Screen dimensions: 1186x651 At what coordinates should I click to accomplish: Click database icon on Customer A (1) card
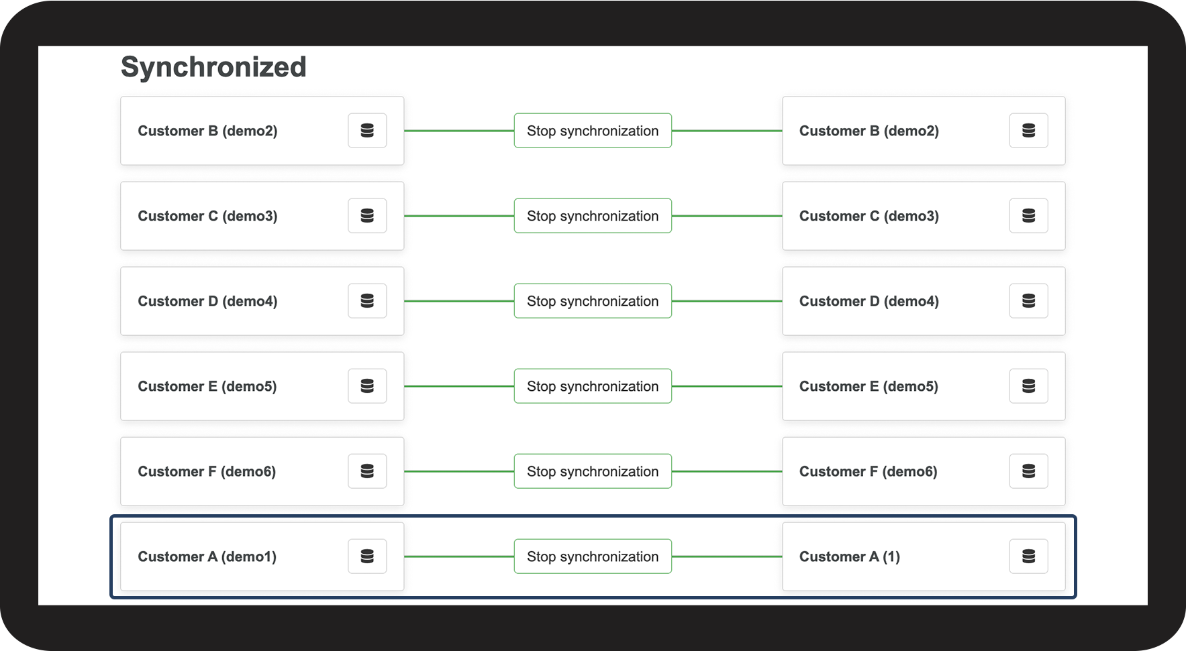(1028, 556)
